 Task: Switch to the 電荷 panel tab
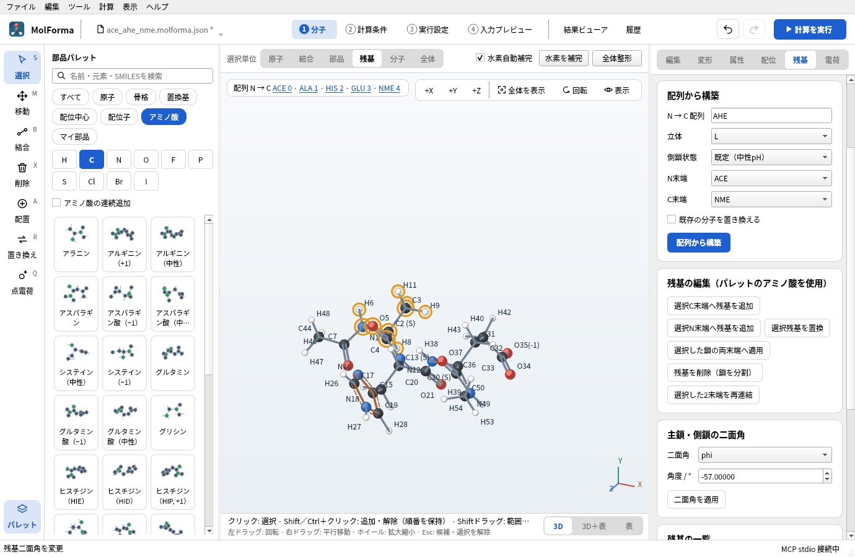coord(832,60)
